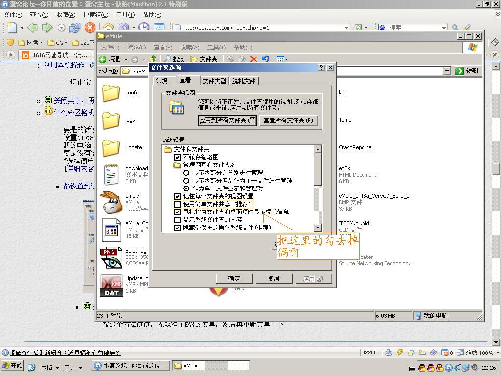Confirm the dialog with '确定'
This screenshot has height=376, width=501.
(234, 279)
